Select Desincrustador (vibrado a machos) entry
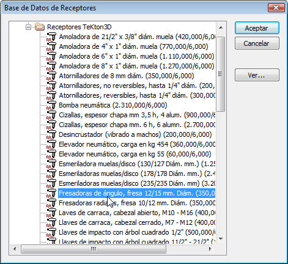Image resolution: width=288 pixels, height=264 pixels. 135,134
